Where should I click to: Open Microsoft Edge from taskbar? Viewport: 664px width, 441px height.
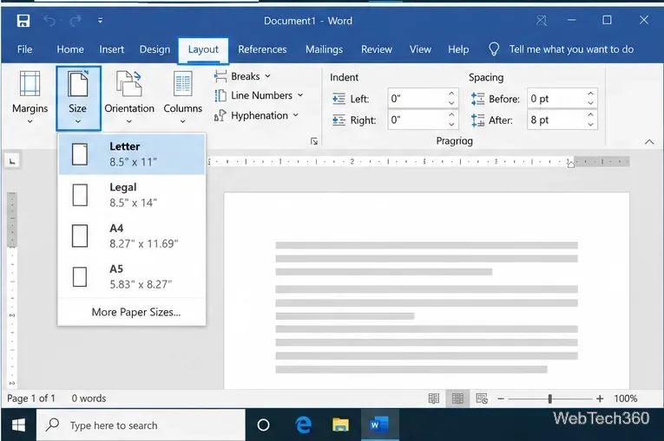pos(303,425)
